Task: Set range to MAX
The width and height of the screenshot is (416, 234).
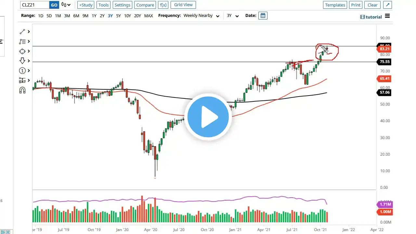Action: click(x=149, y=16)
